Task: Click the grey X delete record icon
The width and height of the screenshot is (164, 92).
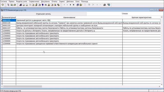Action: click(x=93, y=5)
